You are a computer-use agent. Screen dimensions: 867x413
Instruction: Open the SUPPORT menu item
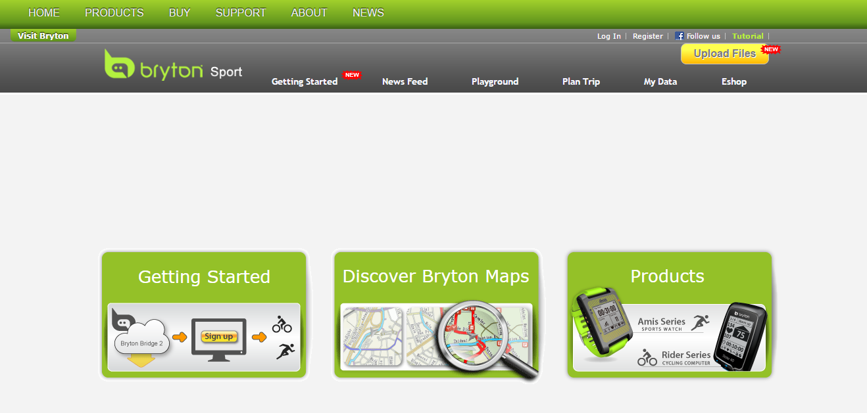[x=241, y=12]
